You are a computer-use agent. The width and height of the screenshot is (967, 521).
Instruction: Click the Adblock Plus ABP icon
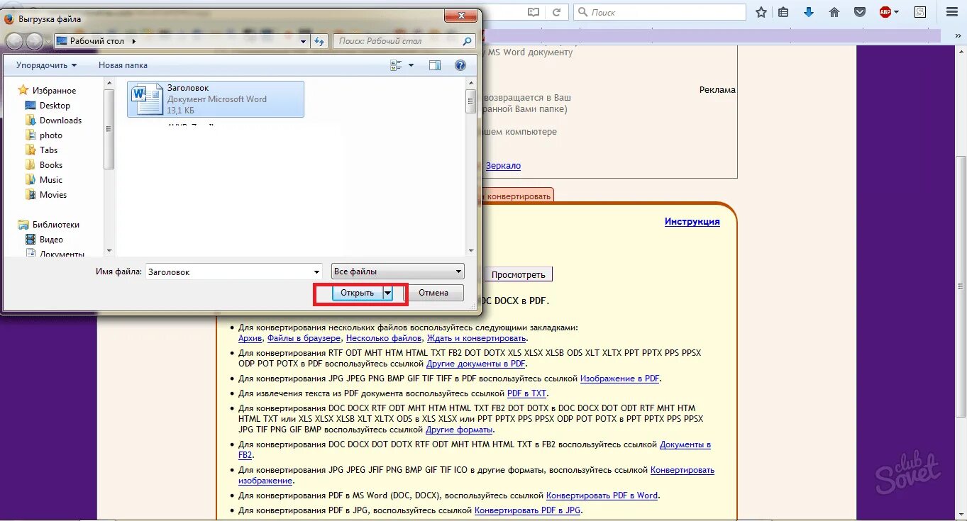coord(885,12)
